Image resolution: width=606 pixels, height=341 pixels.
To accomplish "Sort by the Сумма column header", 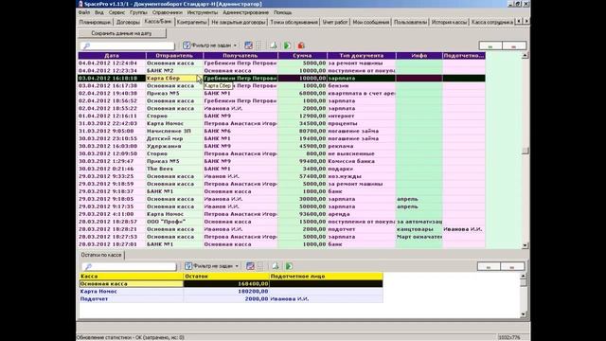I will [x=302, y=56].
